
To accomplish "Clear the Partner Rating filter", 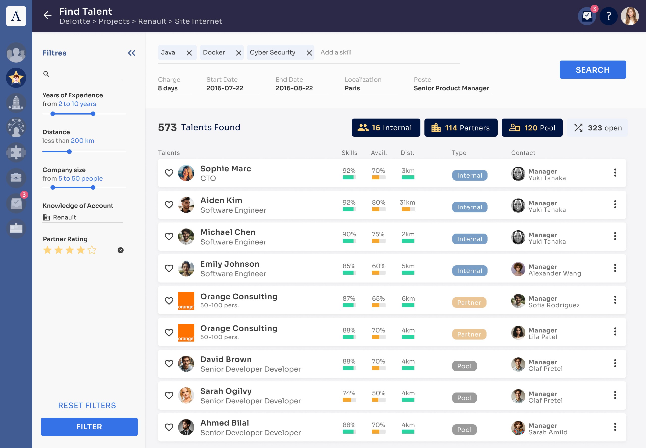I will (x=120, y=250).
